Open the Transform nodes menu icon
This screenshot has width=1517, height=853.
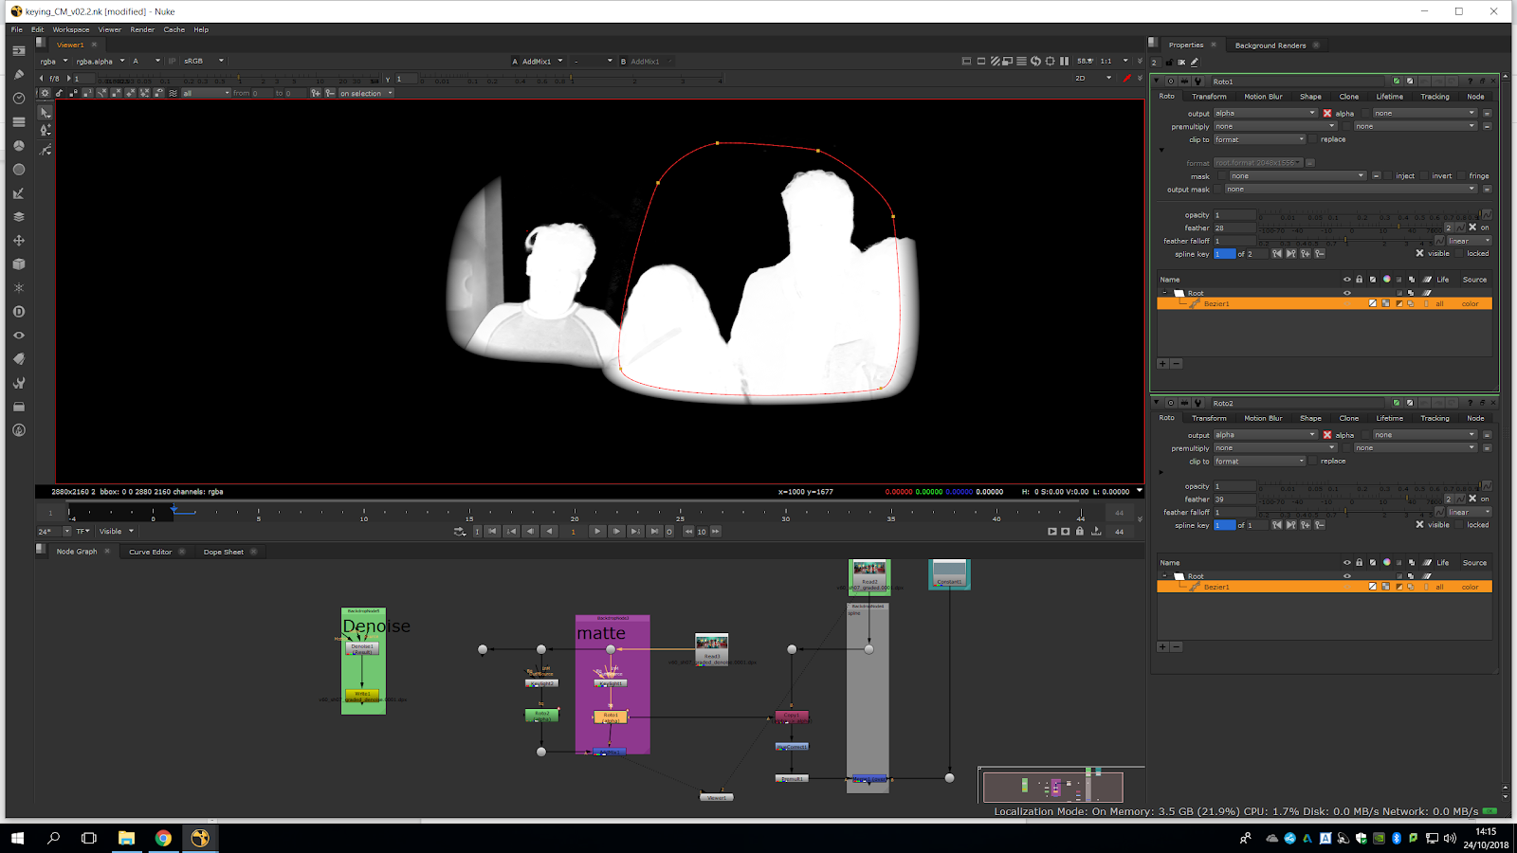coord(18,241)
